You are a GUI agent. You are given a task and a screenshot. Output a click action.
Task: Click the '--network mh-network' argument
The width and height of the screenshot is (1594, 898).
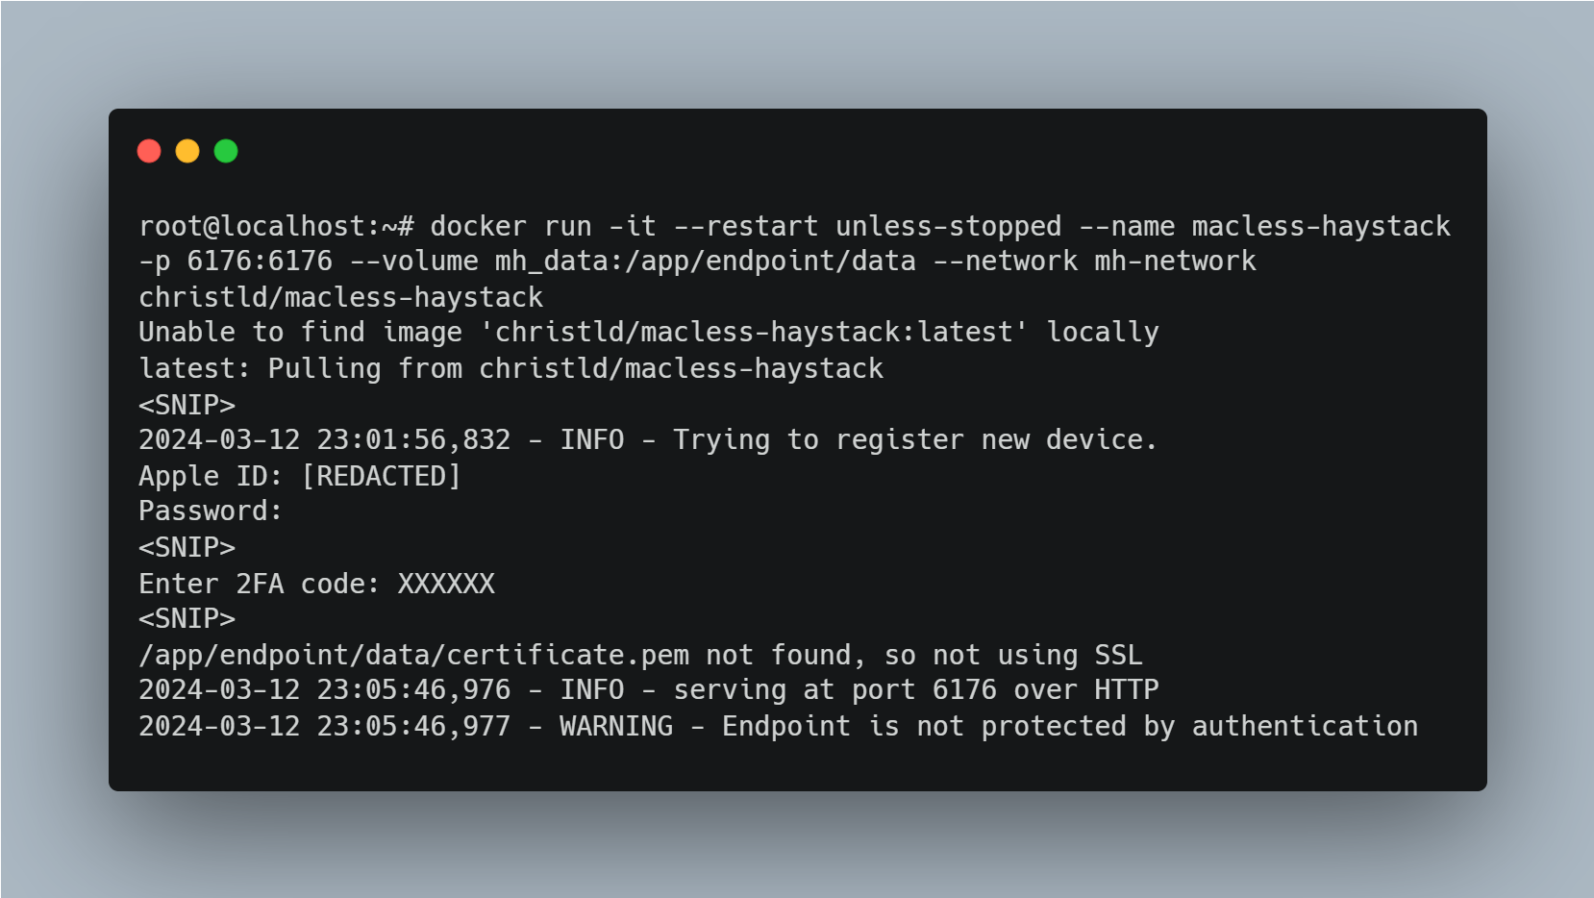pos(1094,262)
